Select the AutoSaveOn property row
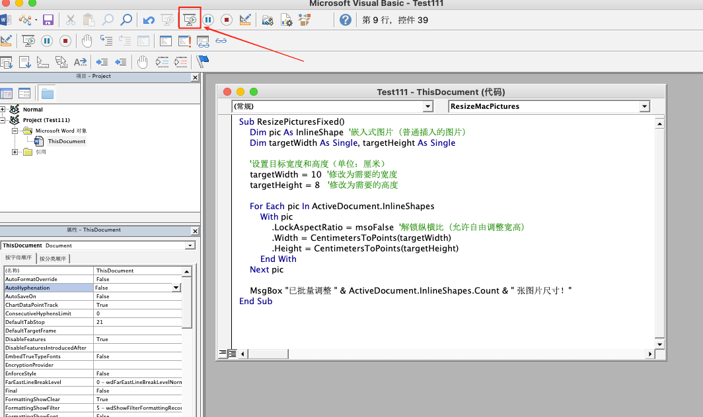This screenshot has height=417, width=703. (92, 296)
